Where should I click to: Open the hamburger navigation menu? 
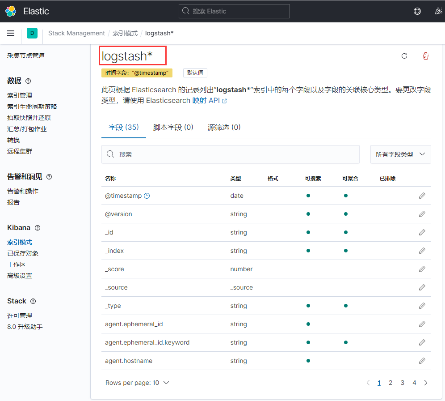click(x=11, y=33)
